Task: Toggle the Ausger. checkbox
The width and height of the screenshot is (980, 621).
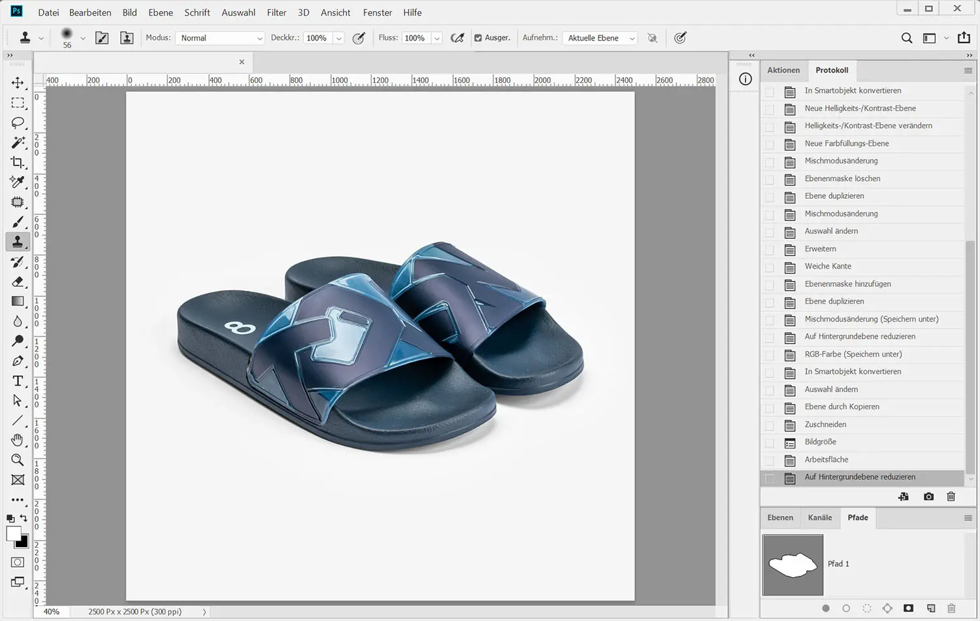Action: click(478, 38)
